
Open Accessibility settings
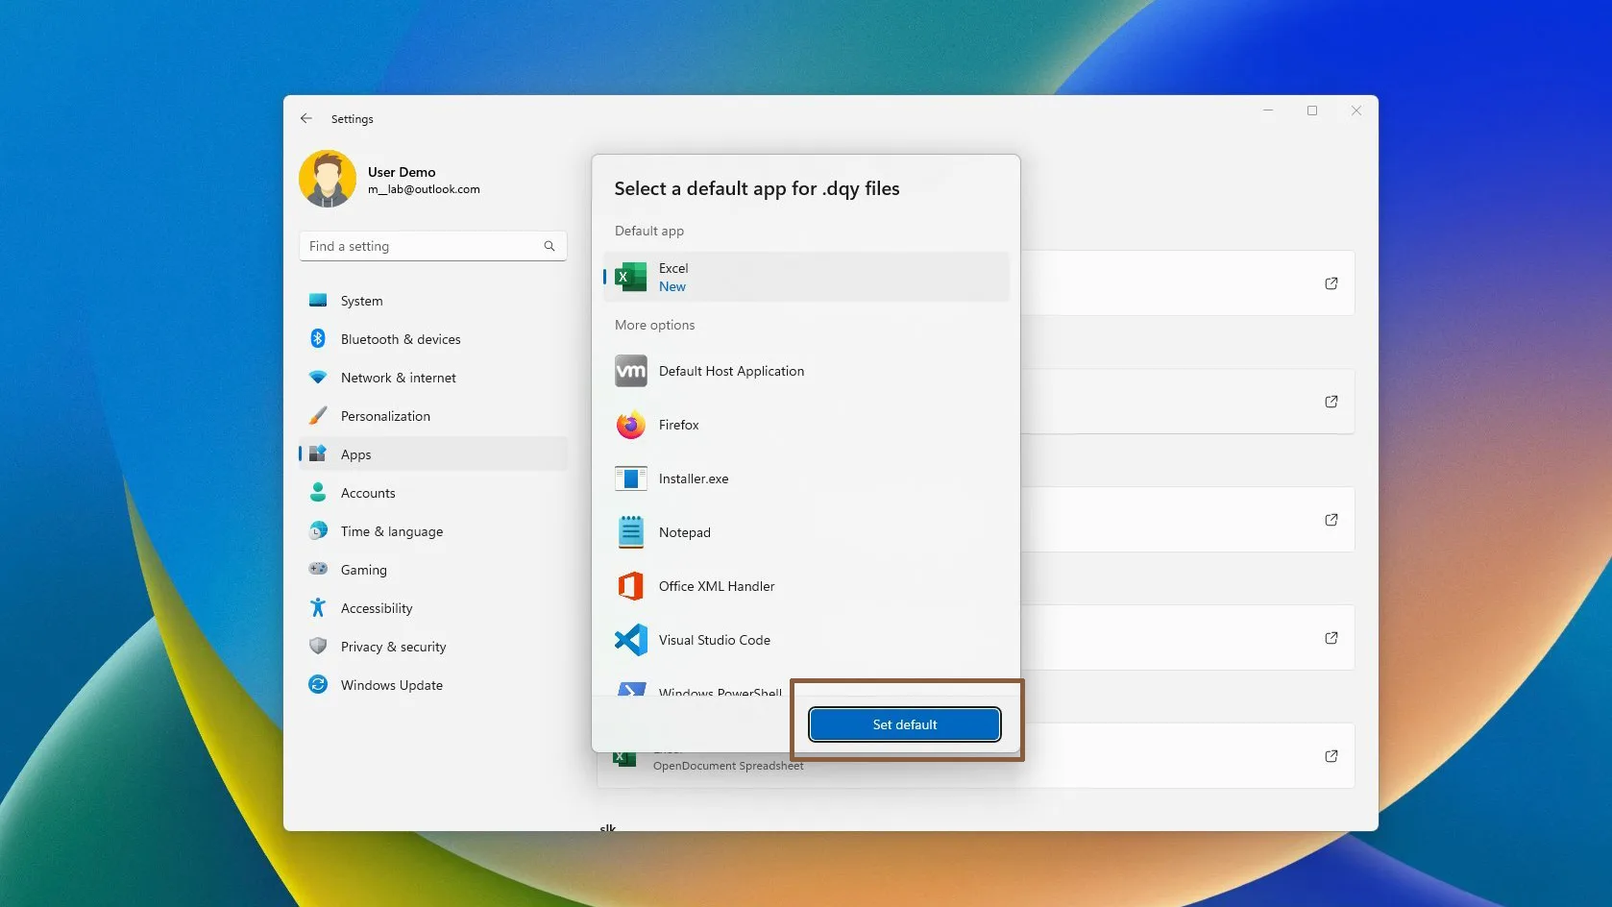coord(433,608)
